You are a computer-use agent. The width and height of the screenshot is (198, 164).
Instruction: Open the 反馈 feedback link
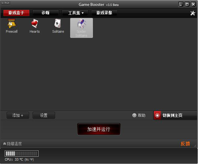[x=185, y=144]
